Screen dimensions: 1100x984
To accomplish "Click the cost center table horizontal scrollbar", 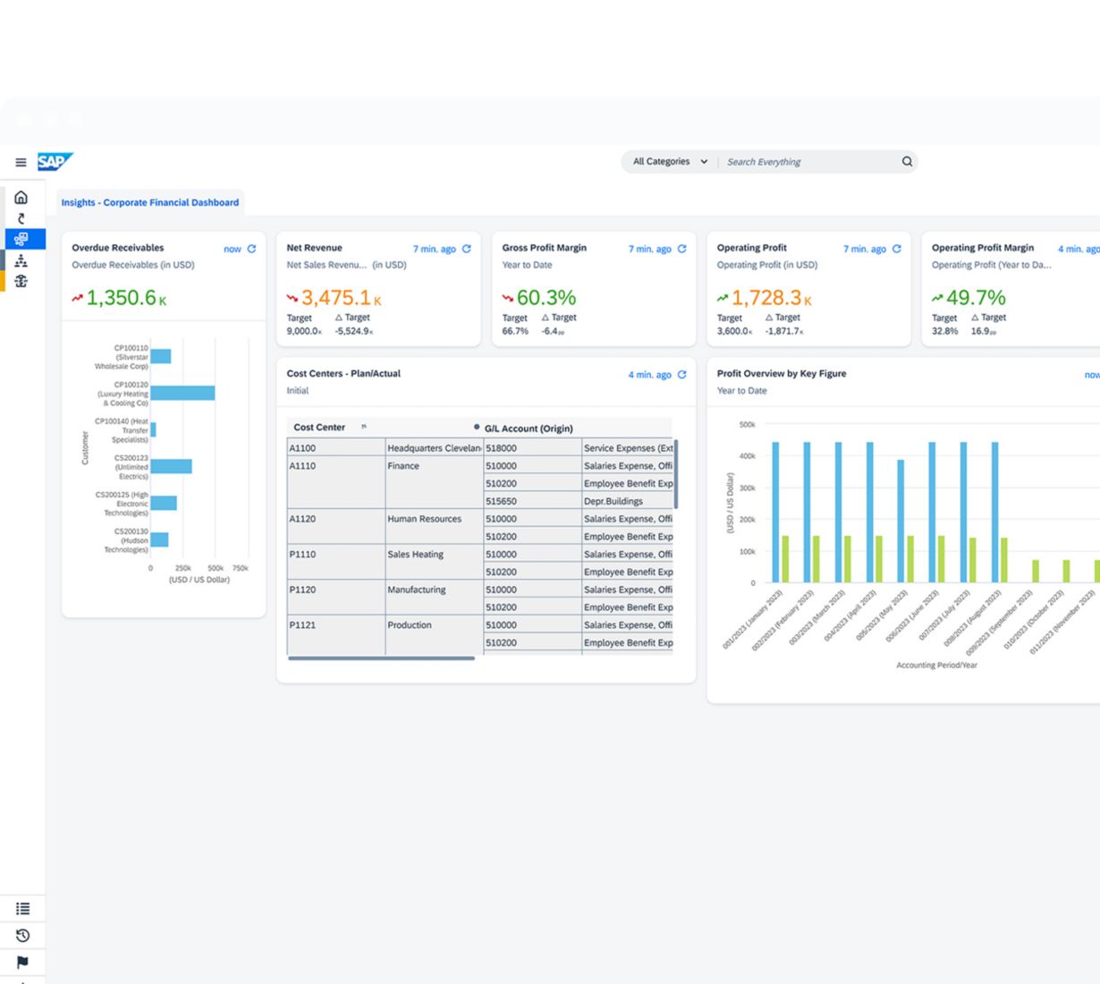I will tap(381, 658).
